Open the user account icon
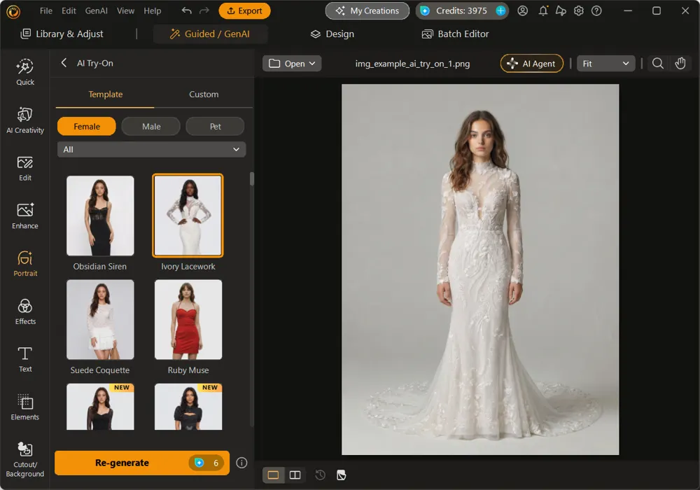 (x=523, y=10)
